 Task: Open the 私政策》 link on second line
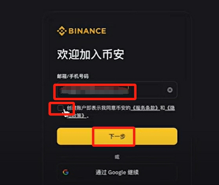click(76, 116)
